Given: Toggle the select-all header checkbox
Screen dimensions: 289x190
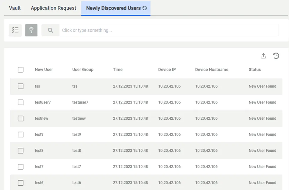Looking at the screenshot, I should 20,70.
